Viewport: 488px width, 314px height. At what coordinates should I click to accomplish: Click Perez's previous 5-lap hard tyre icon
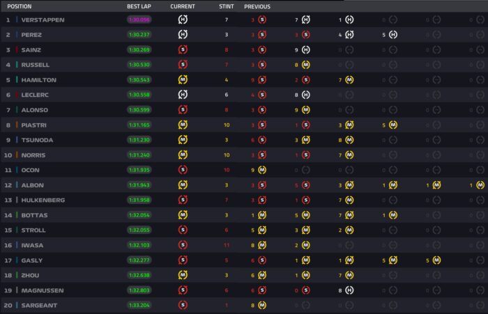coord(393,35)
